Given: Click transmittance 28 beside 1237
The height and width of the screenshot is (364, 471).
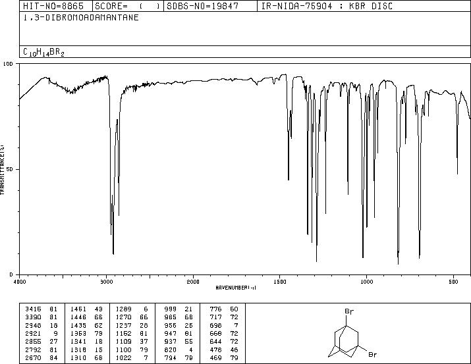Looking at the screenshot, I should pyautogui.click(x=144, y=325).
